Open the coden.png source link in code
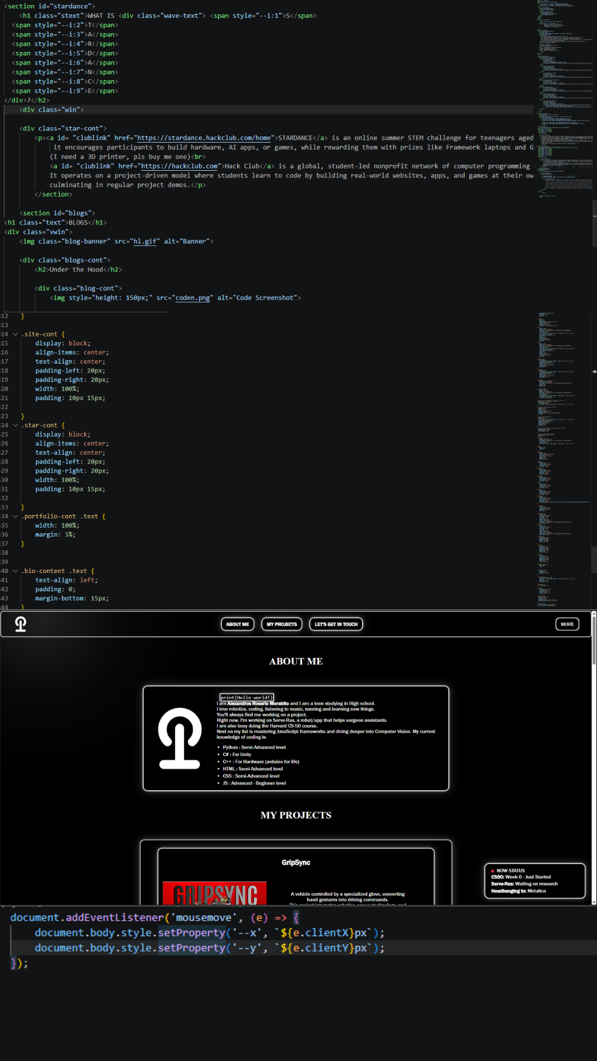The height and width of the screenshot is (1061, 597). point(192,298)
